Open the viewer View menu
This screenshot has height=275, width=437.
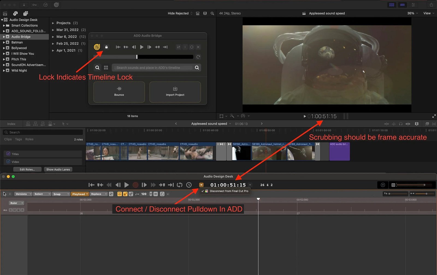pos(429,13)
